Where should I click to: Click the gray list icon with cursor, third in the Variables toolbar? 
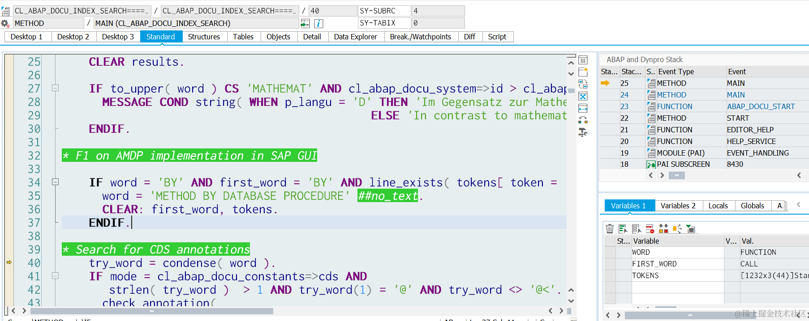[x=637, y=229]
